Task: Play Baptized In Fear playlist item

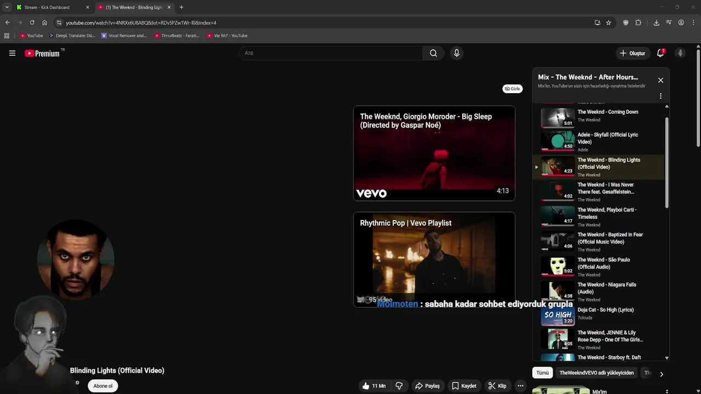Action: 598,241
